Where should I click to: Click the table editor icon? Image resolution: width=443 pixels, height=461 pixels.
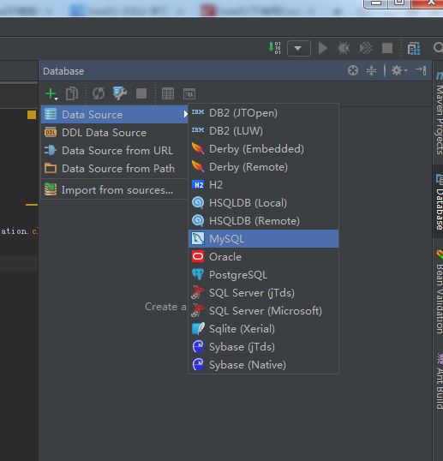coord(168,93)
